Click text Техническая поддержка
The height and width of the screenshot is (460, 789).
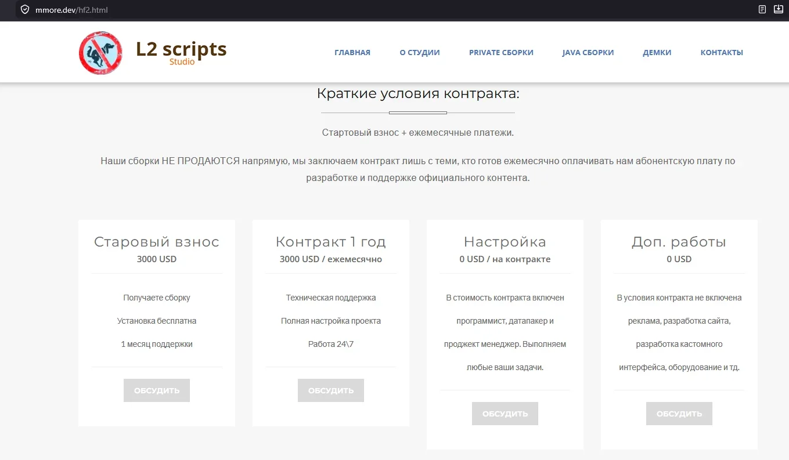(x=331, y=298)
